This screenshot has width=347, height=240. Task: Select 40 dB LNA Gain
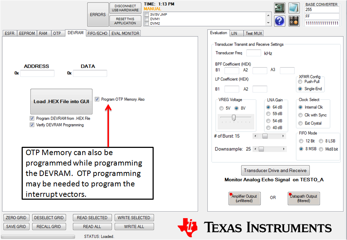point(268,127)
